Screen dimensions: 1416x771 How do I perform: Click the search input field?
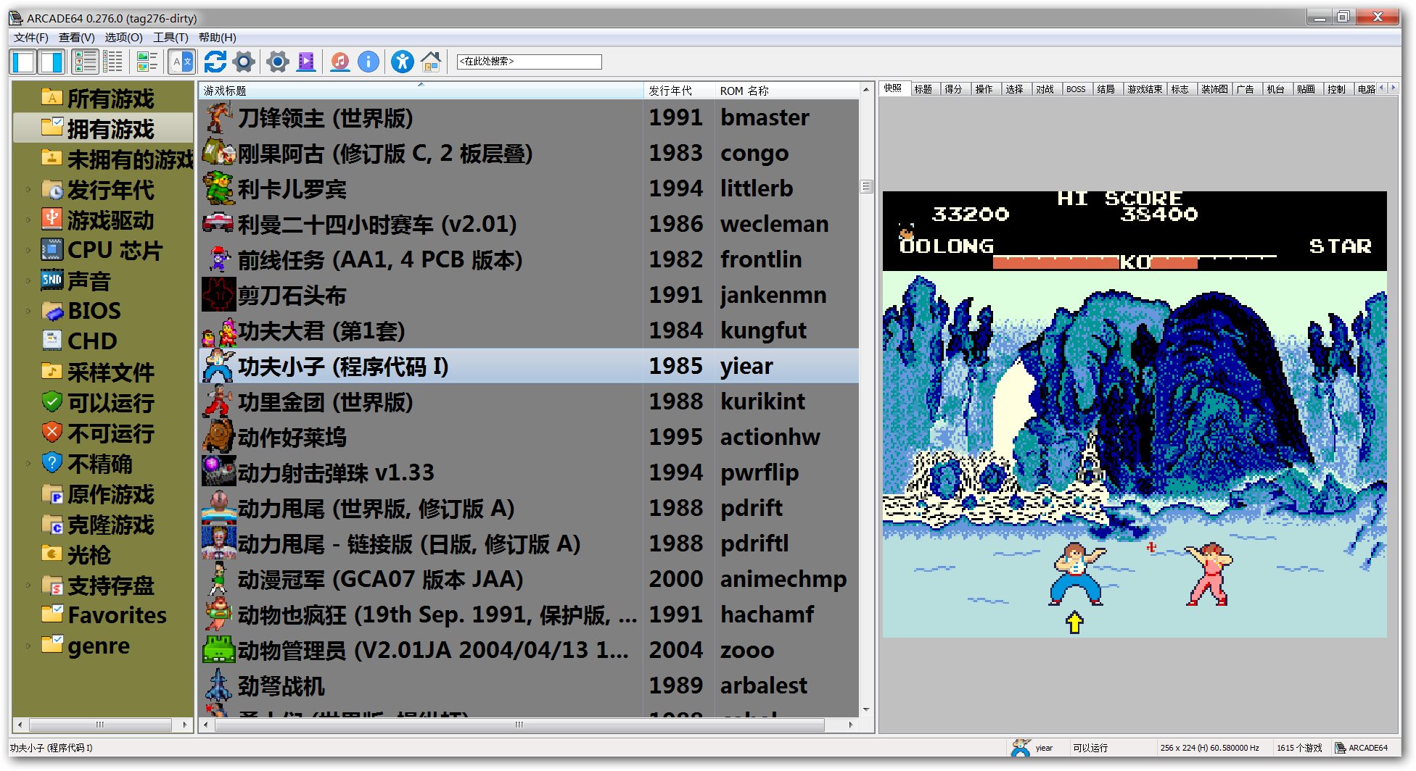(x=529, y=62)
